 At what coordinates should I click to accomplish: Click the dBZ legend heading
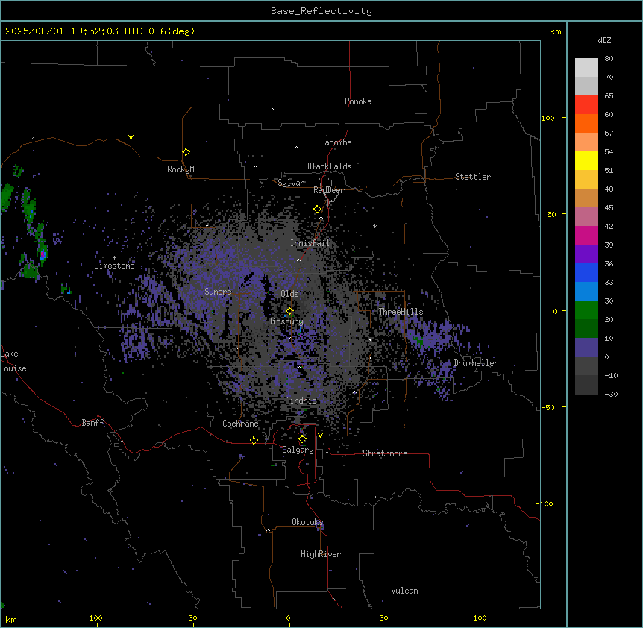(x=604, y=40)
